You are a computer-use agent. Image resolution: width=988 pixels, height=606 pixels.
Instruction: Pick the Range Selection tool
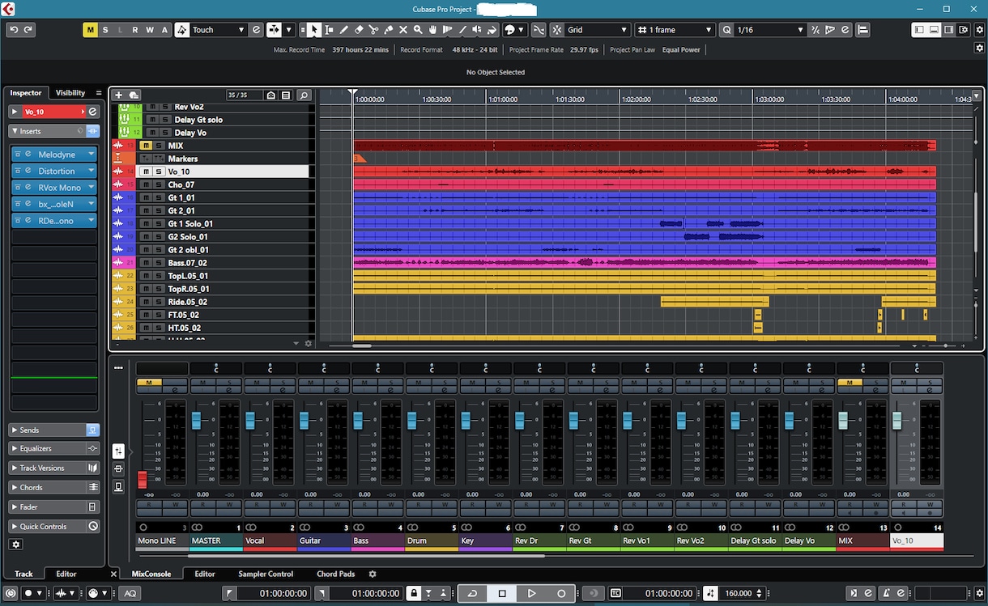330,30
